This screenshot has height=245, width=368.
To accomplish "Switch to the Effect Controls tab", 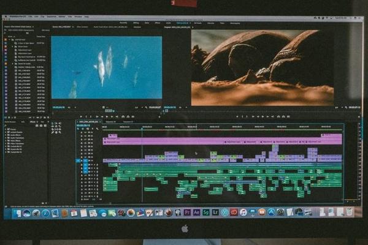I will point(82,27).
